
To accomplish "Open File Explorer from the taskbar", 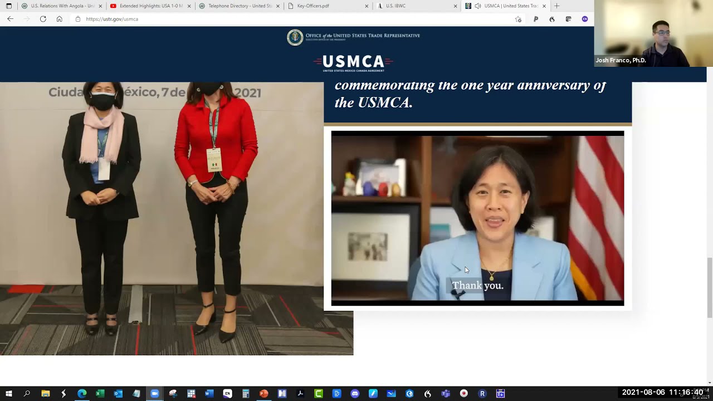I will [46, 394].
